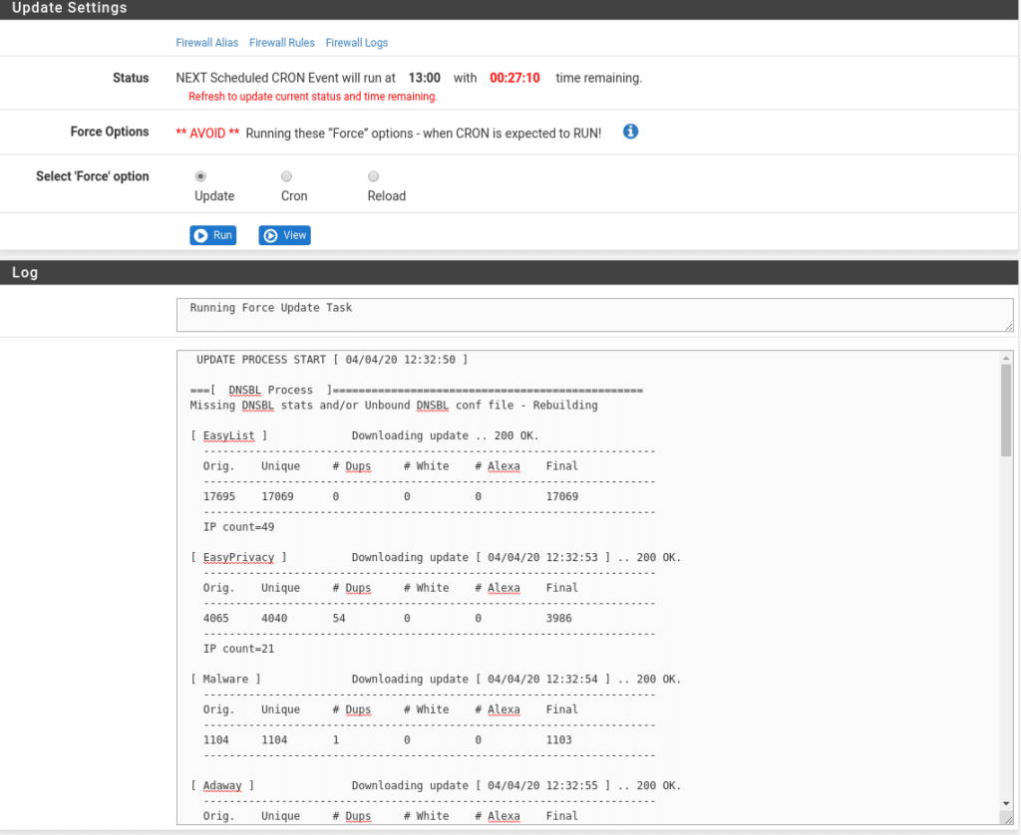Select the Cron force option radio

coord(286,176)
